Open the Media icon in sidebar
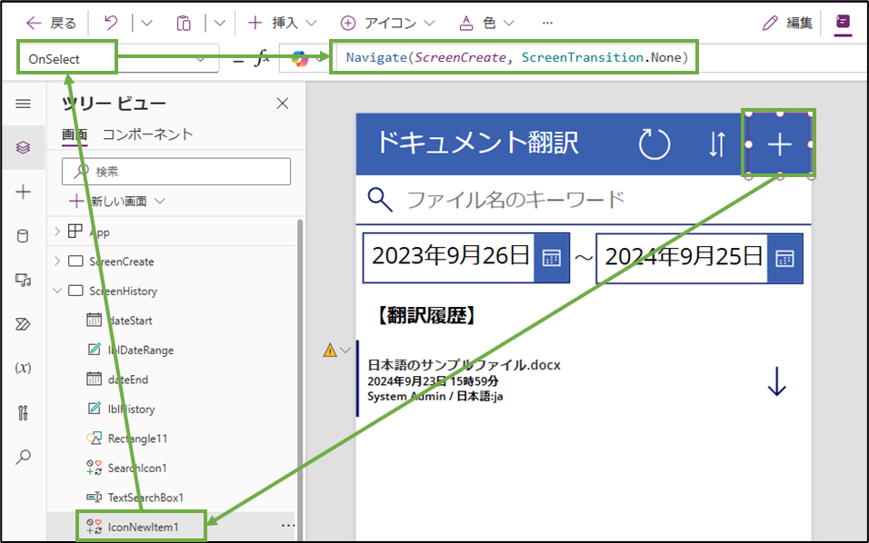The image size is (869, 543). pos(24,281)
